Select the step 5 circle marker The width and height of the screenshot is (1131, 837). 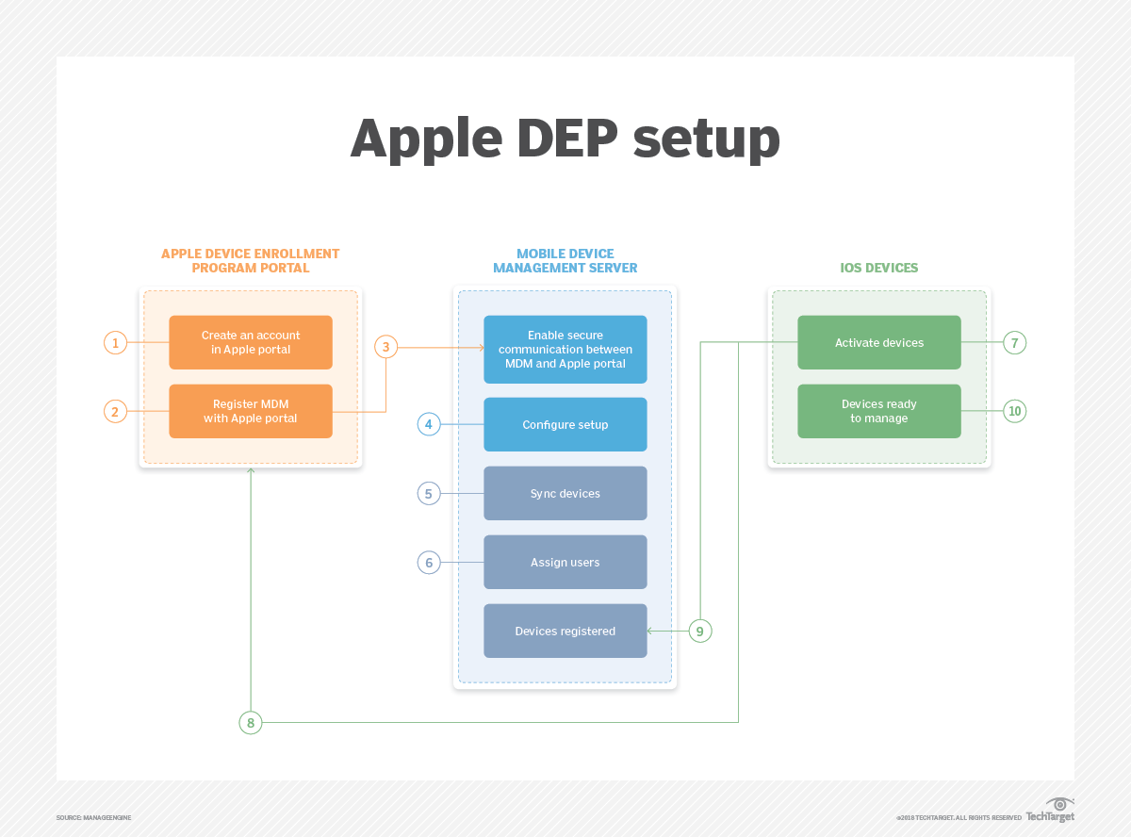pyautogui.click(x=429, y=493)
